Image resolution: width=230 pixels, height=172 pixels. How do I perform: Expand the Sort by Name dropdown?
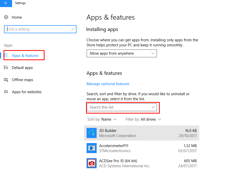click(102, 119)
